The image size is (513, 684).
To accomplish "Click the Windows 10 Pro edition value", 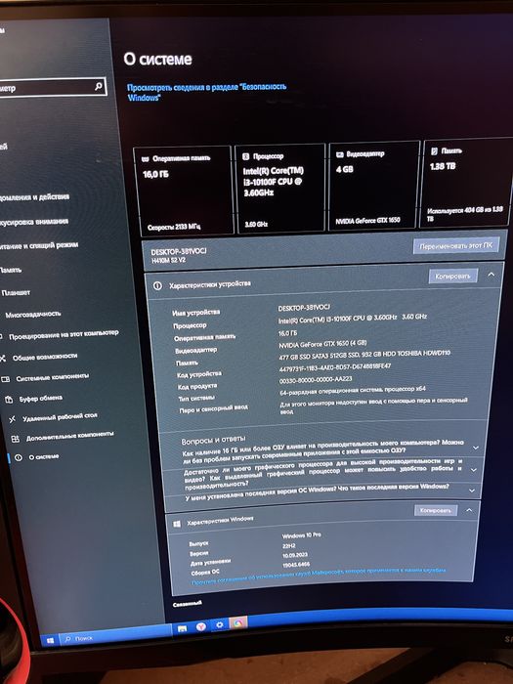I will (301, 535).
